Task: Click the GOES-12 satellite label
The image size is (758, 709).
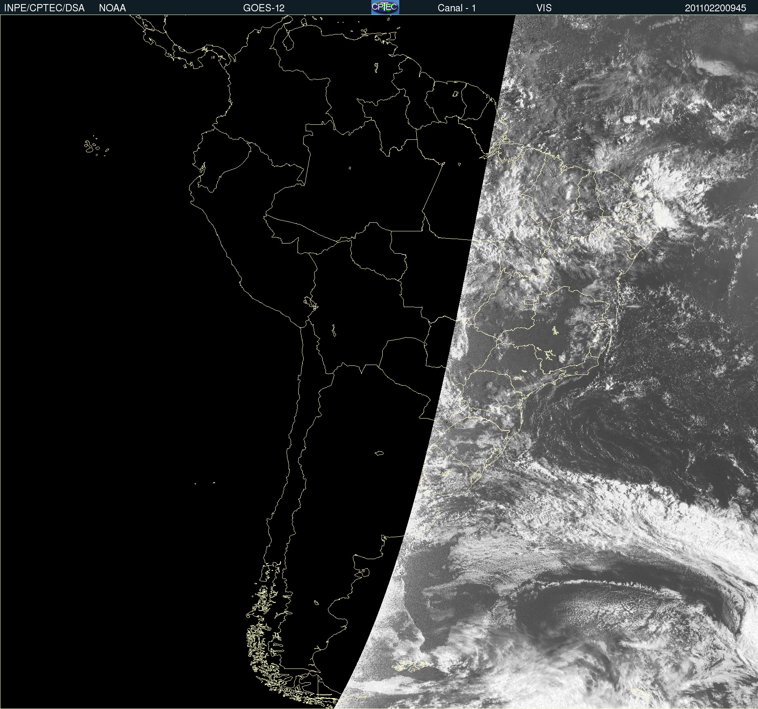Action: point(264,8)
